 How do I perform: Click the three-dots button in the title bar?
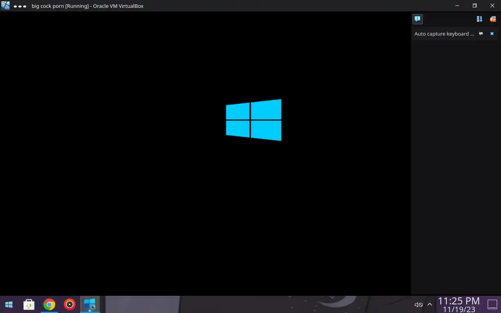point(20,6)
